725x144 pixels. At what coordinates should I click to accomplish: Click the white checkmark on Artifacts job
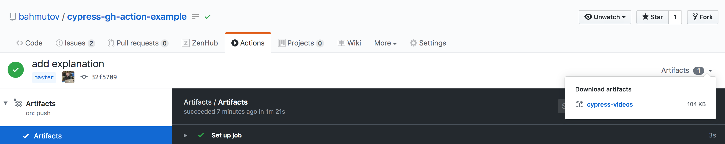coord(26,136)
